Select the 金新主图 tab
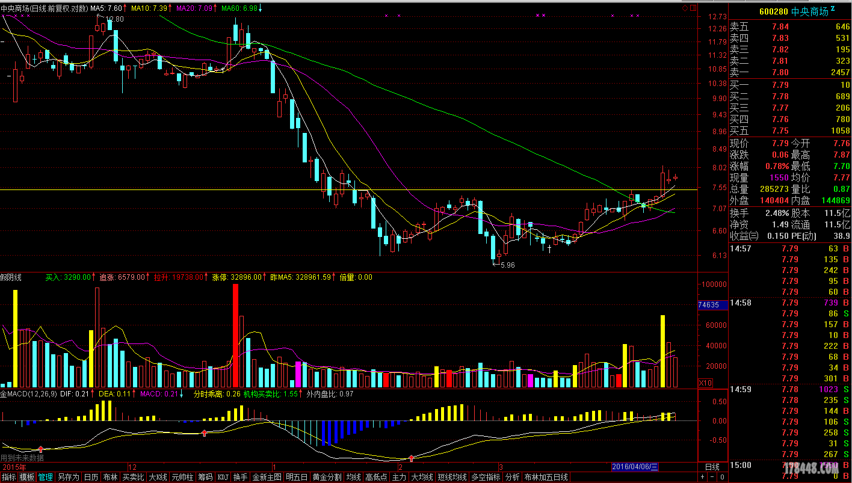 point(267,477)
